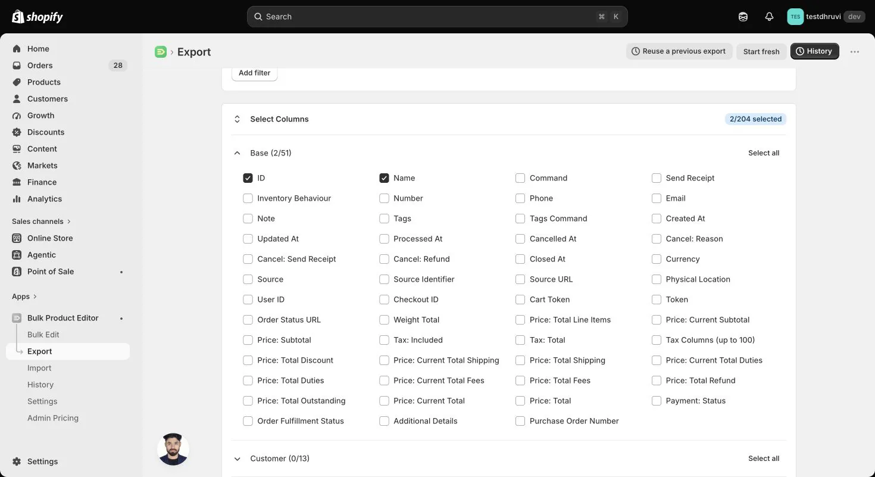Open History under Bulk Product Editor in sidebar
Screen dimensions: 875x477
tap(40, 385)
